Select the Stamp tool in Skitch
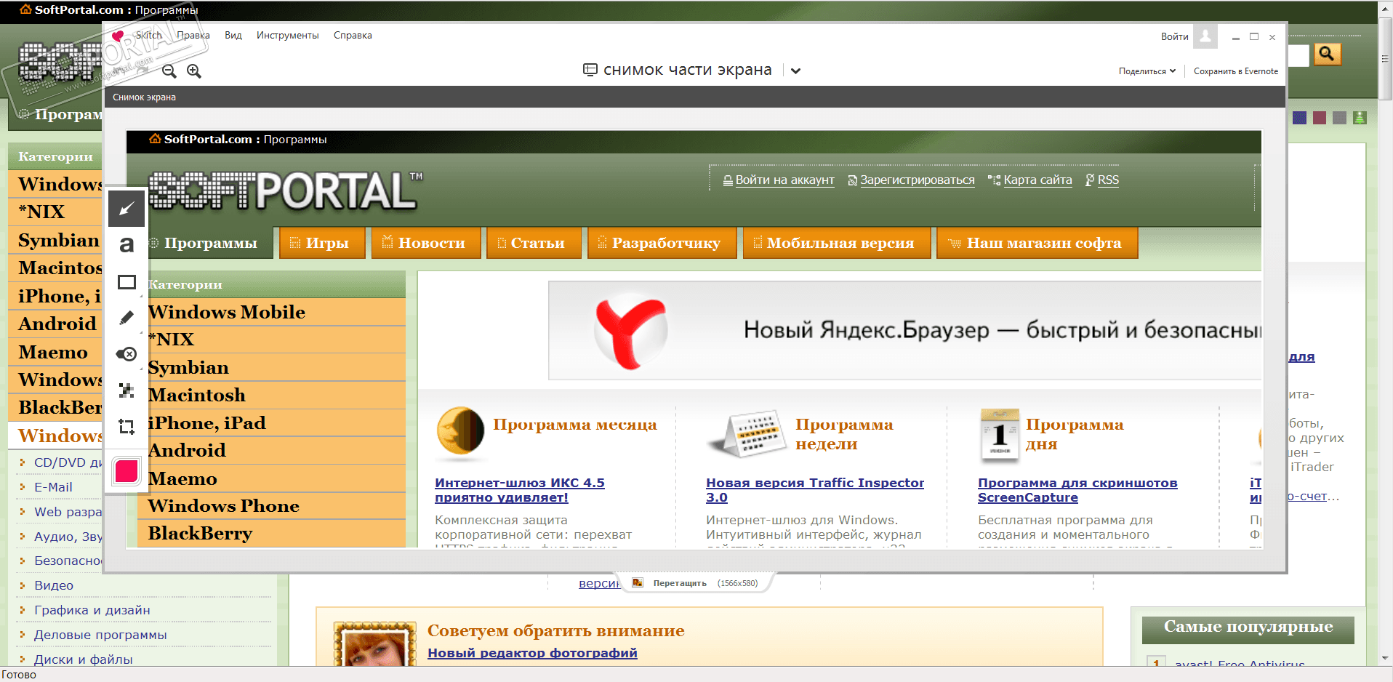This screenshot has height=682, width=1393. pos(127,354)
